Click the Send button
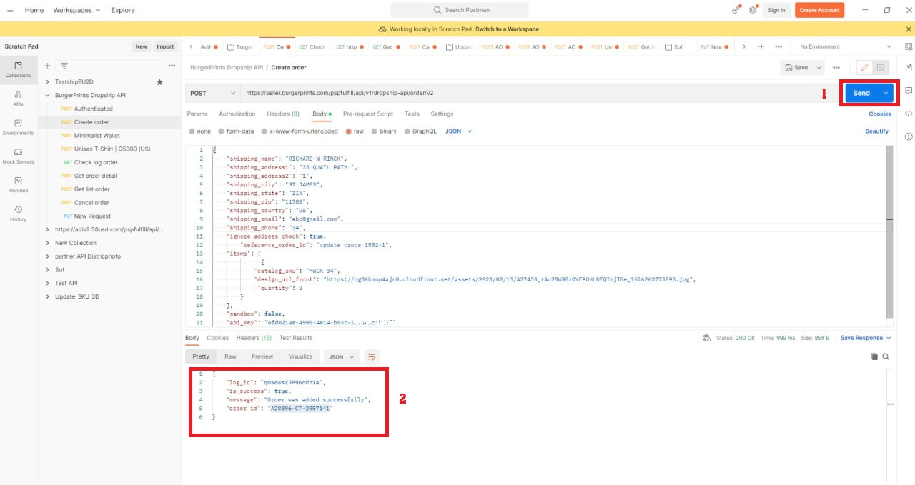 pyautogui.click(x=861, y=93)
